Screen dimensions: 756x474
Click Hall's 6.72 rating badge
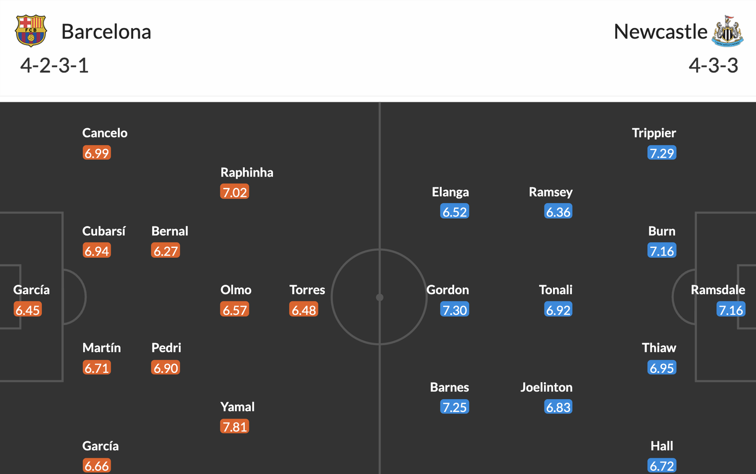click(661, 466)
